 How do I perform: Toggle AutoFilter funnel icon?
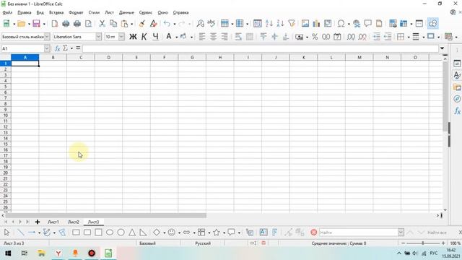pyautogui.click(x=292, y=24)
